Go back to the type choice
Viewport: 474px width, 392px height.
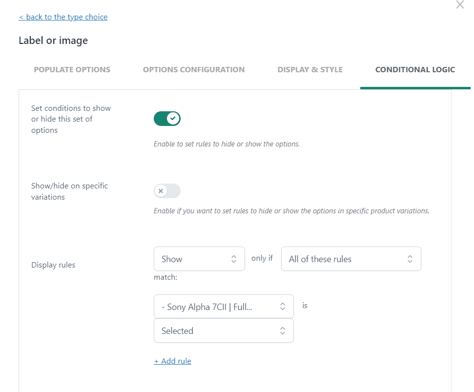coord(63,17)
